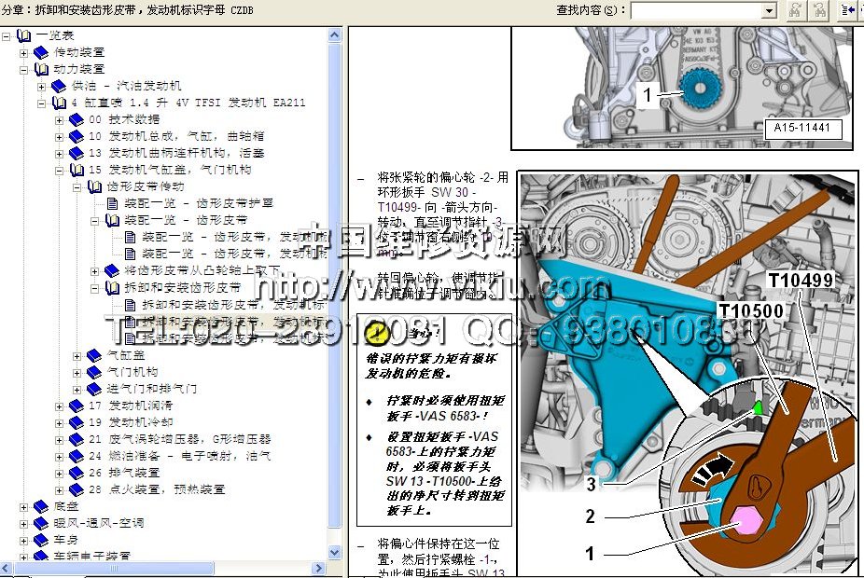Collapse the 15 发动机气缸盖，气门机构 node

[60, 170]
